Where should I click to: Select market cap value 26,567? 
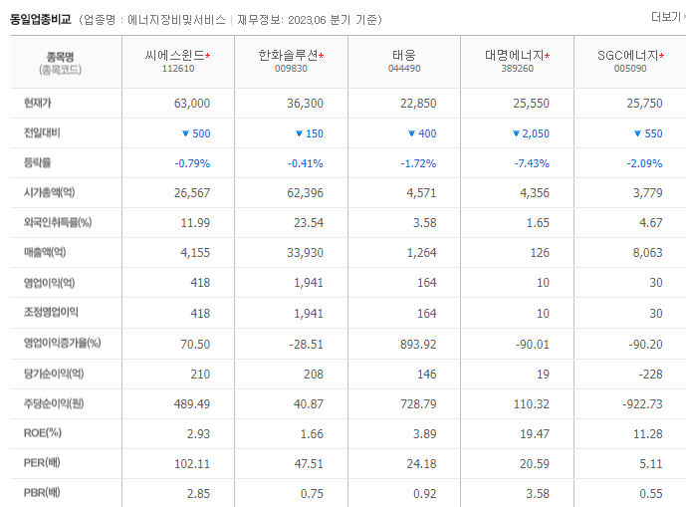point(192,193)
